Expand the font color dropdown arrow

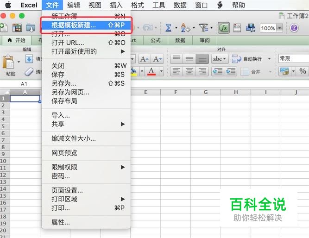click(x=161, y=71)
